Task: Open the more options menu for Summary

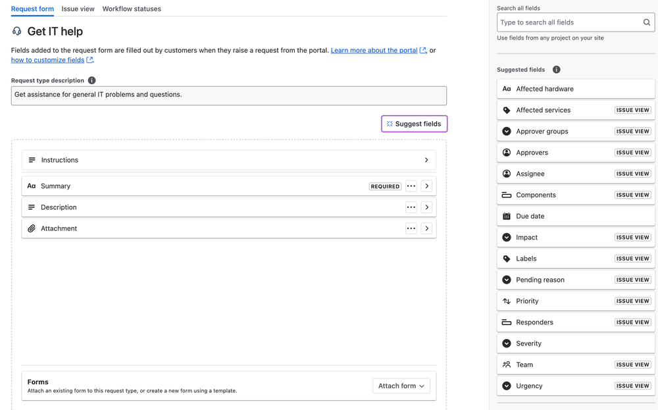Action: (x=411, y=186)
